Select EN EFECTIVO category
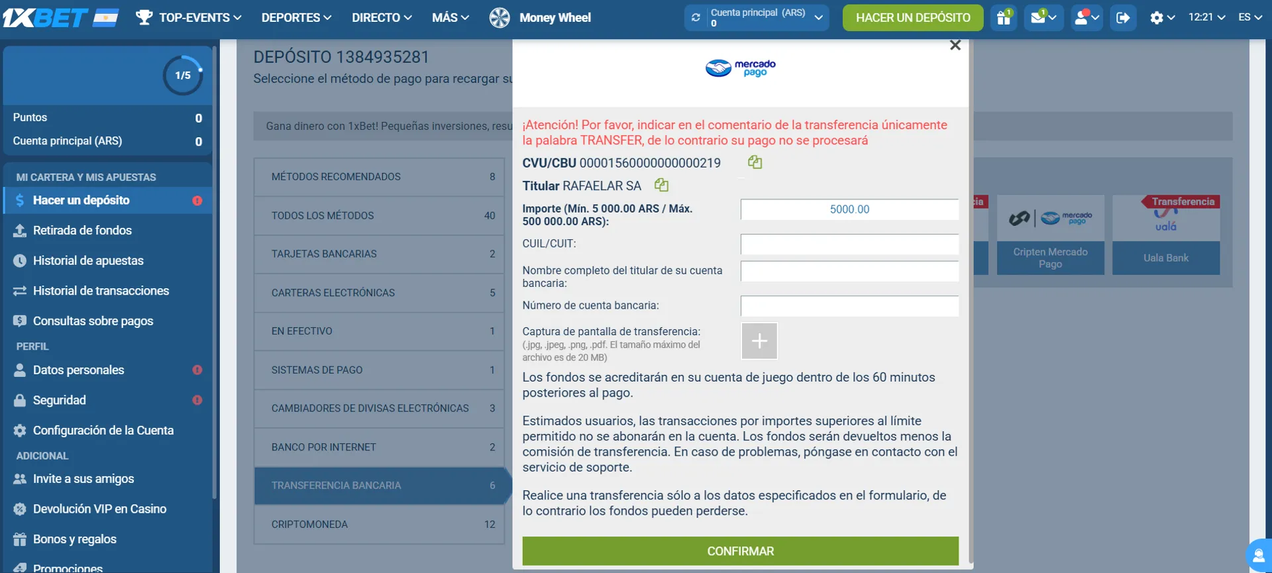 [379, 331]
